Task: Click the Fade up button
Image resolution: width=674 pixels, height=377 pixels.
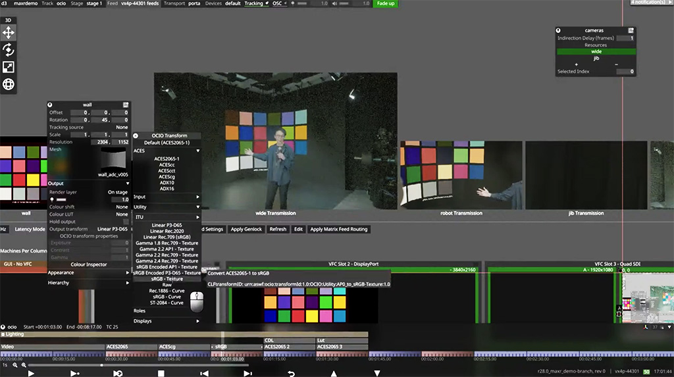Action: coord(385,3)
